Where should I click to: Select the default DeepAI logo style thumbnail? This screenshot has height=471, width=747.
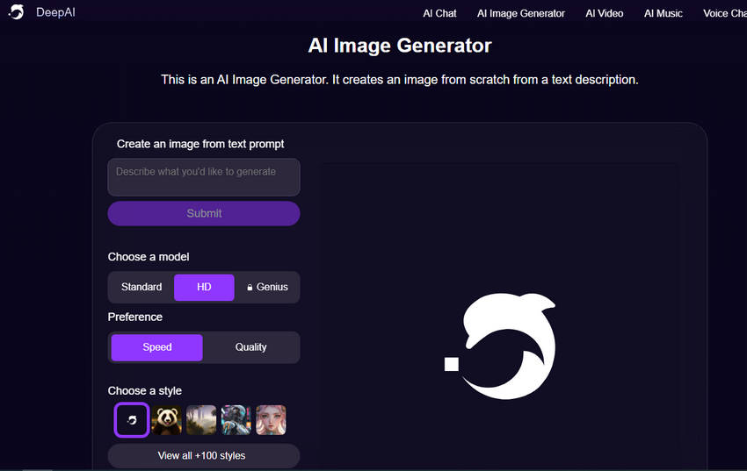132,420
